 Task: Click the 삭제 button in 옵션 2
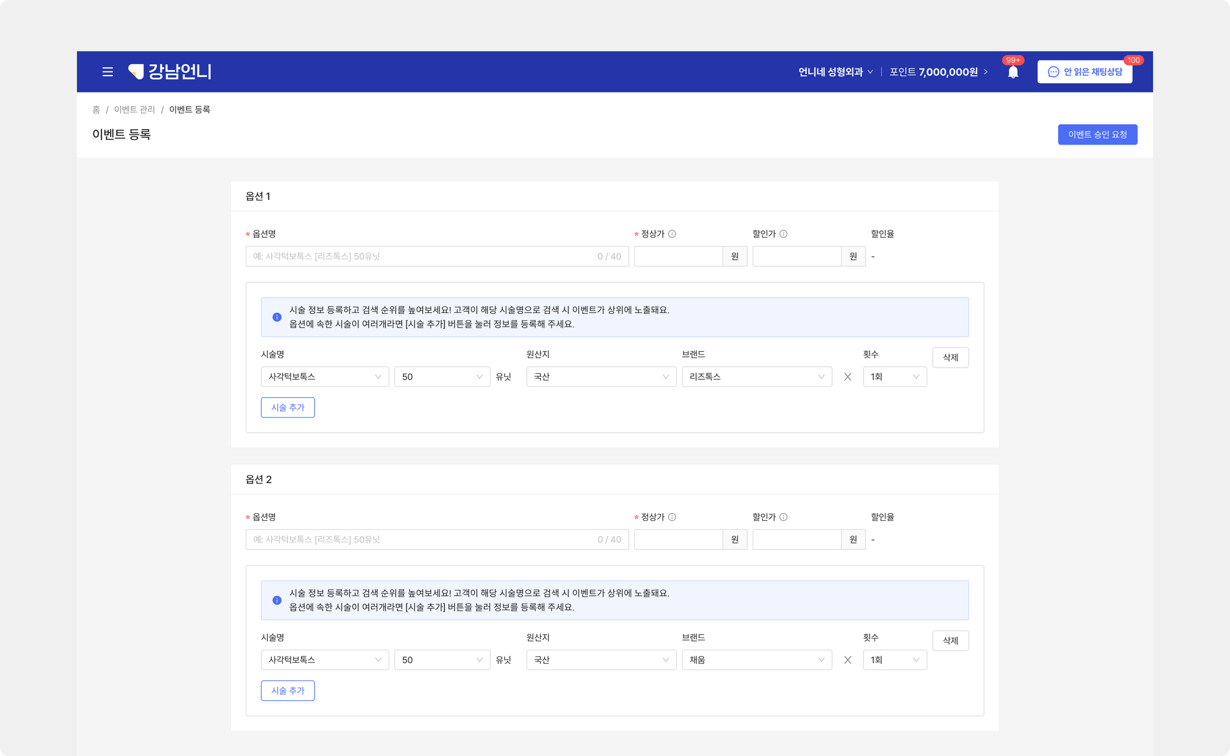pyautogui.click(x=950, y=641)
